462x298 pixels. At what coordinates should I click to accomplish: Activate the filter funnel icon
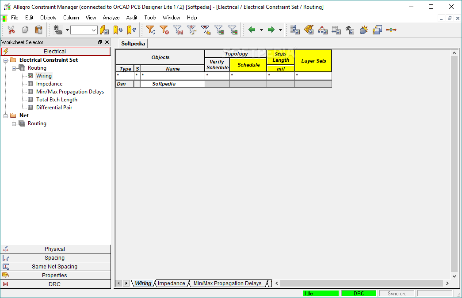point(151,30)
